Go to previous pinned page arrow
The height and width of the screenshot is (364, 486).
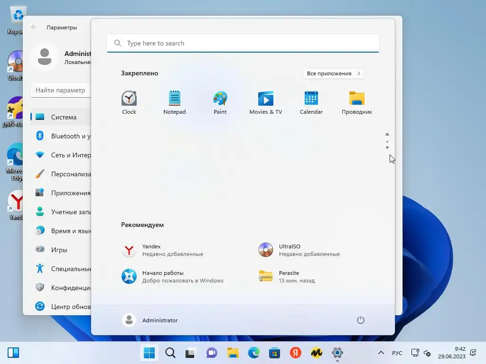point(387,134)
